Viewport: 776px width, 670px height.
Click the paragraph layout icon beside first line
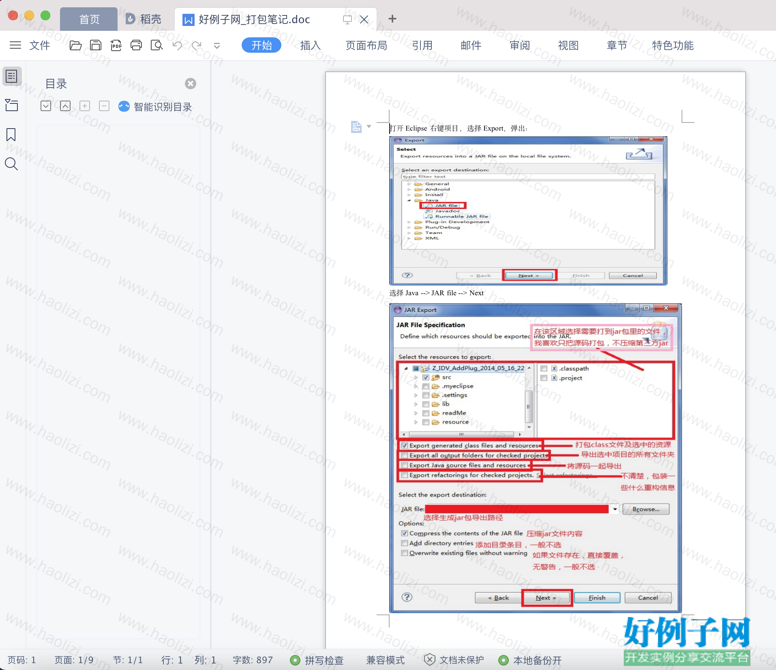[356, 127]
